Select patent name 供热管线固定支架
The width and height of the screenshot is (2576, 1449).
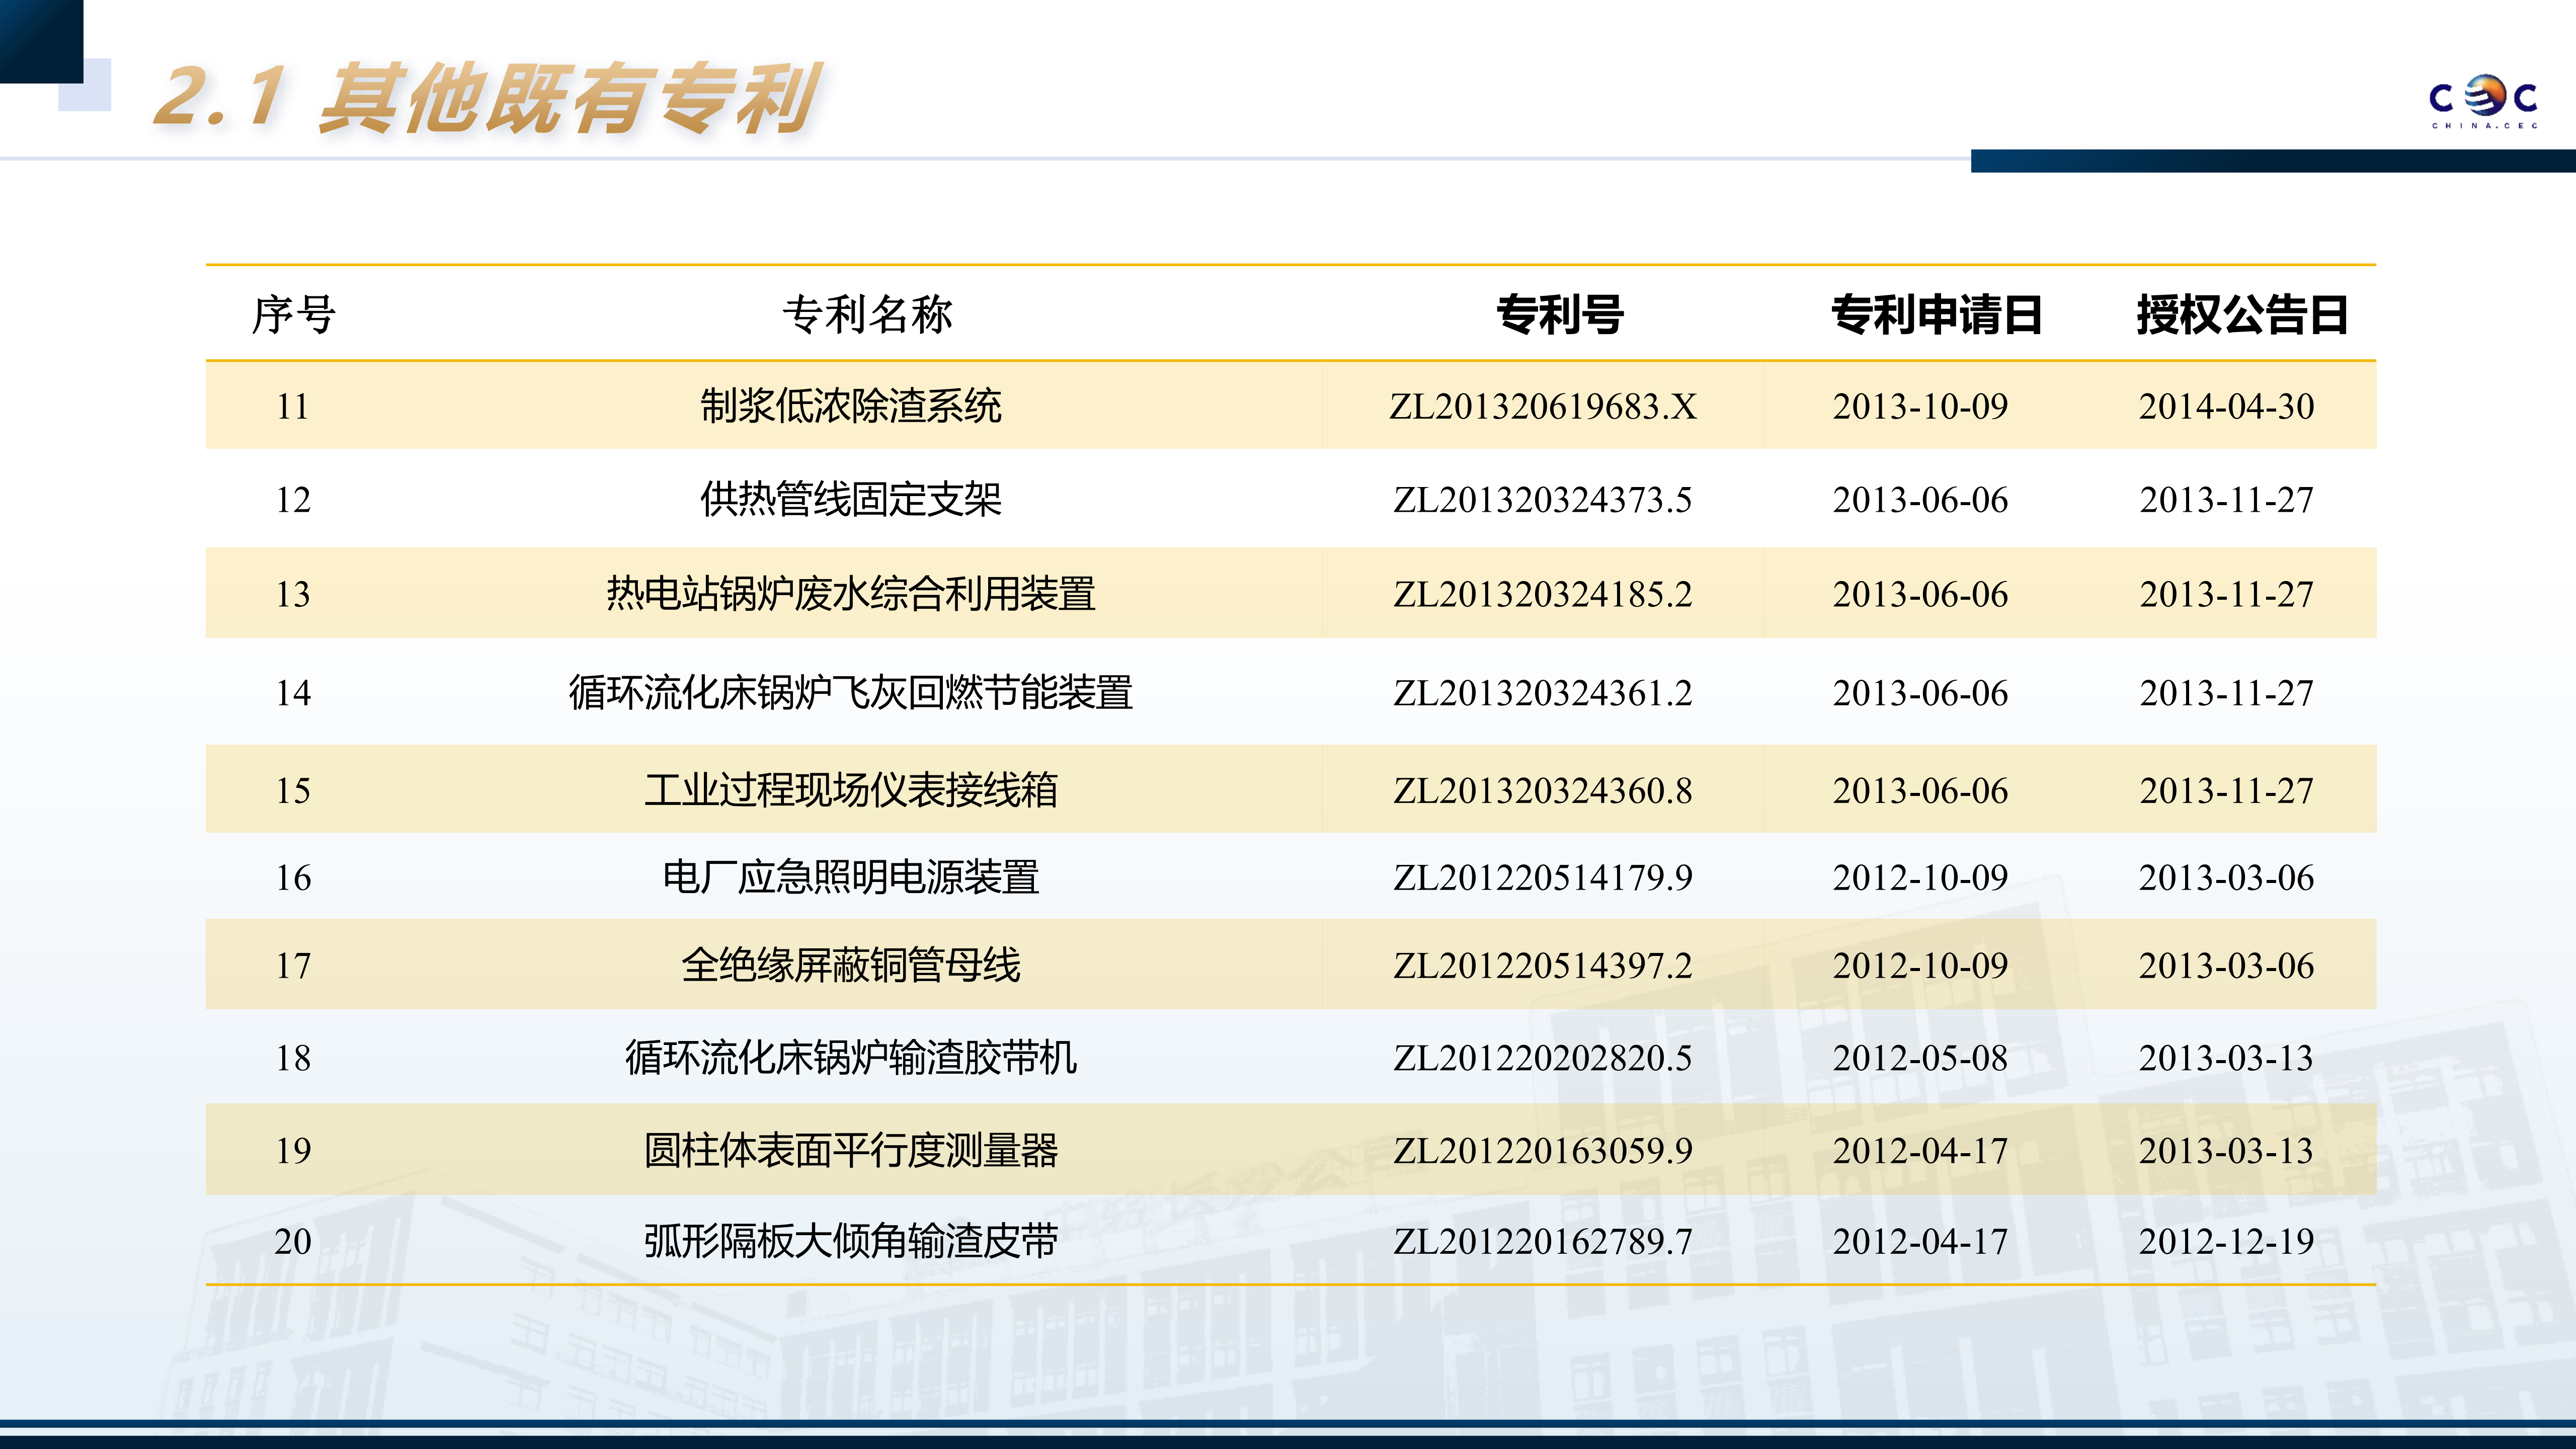(850, 500)
